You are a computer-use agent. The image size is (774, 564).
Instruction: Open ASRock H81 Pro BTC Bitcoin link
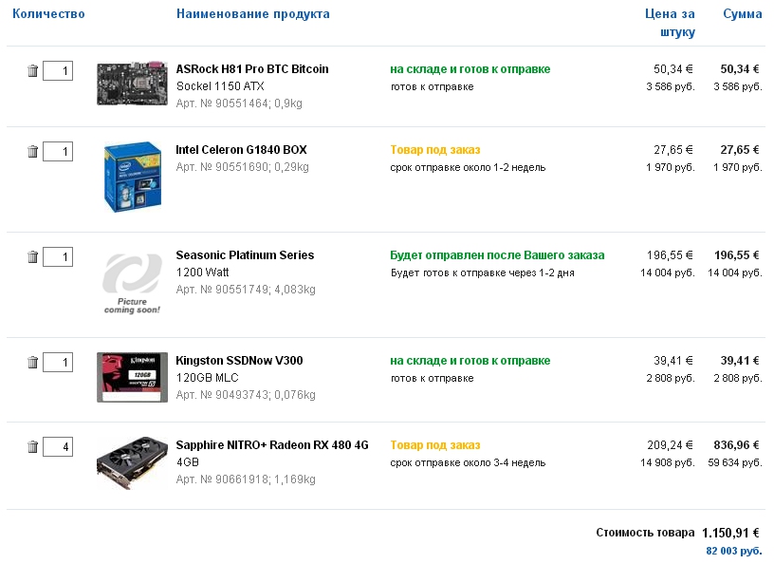click(252, 69)
